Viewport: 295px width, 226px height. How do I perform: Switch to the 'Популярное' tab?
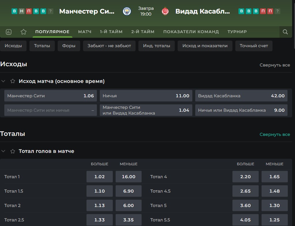(52, 32)
